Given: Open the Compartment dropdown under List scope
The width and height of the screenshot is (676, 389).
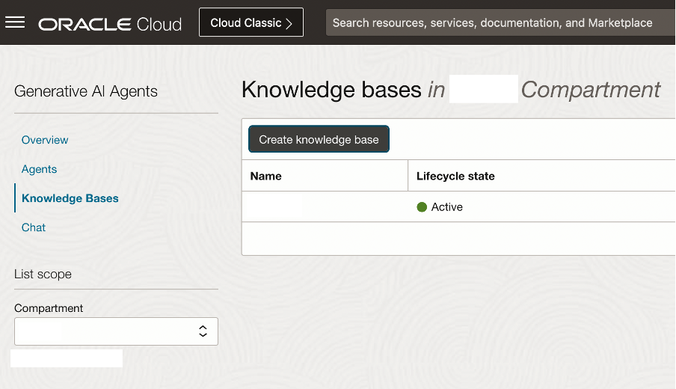Looking at the screenshot, I should tap(116, 331).
